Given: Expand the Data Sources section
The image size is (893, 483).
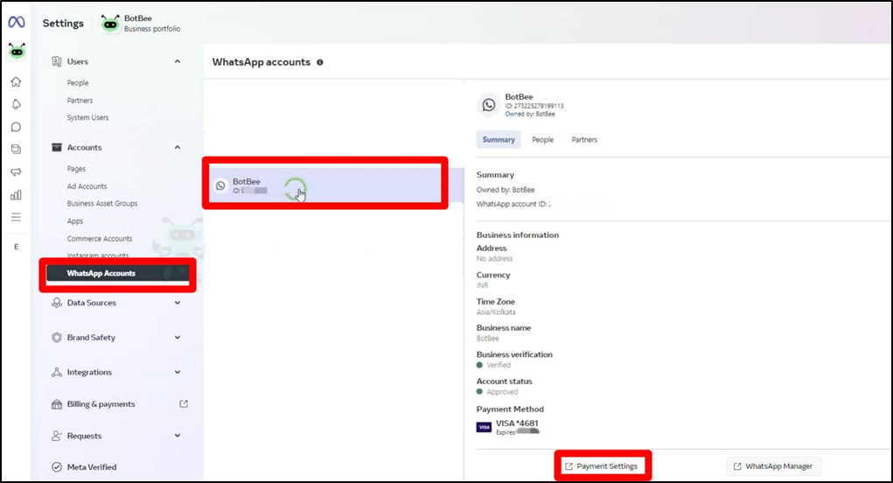Looking at the screenshot, I should click(178, 303).
